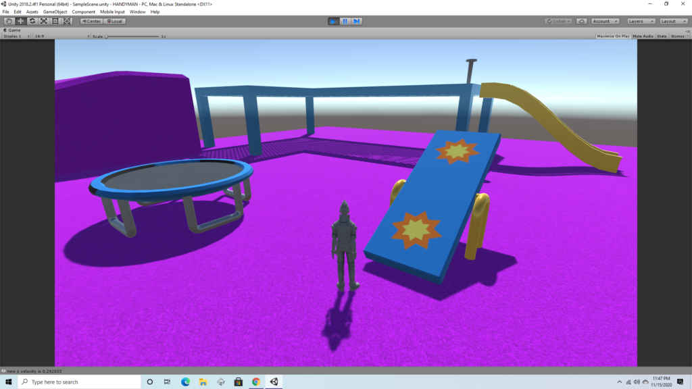Open the Component menu
Viewport: 692px width, 389px height.
[x=84, y=11]
